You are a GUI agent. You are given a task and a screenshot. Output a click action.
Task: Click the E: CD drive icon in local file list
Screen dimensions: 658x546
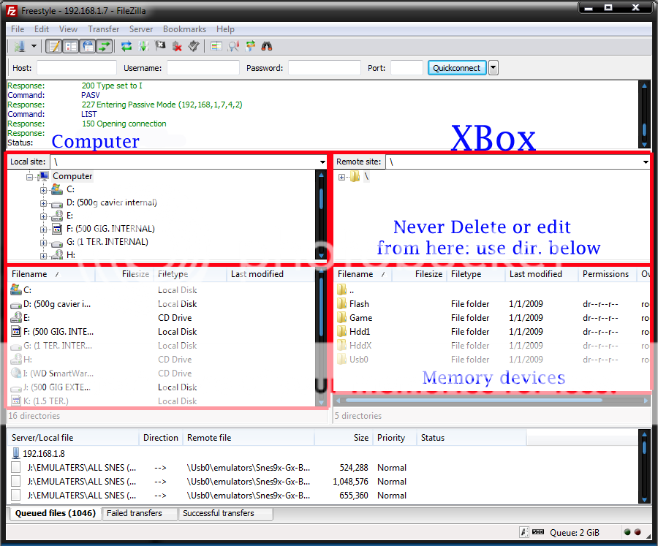click(16, 318)
